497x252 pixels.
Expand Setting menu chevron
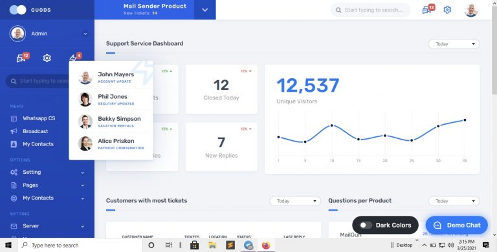pos(82,173)
